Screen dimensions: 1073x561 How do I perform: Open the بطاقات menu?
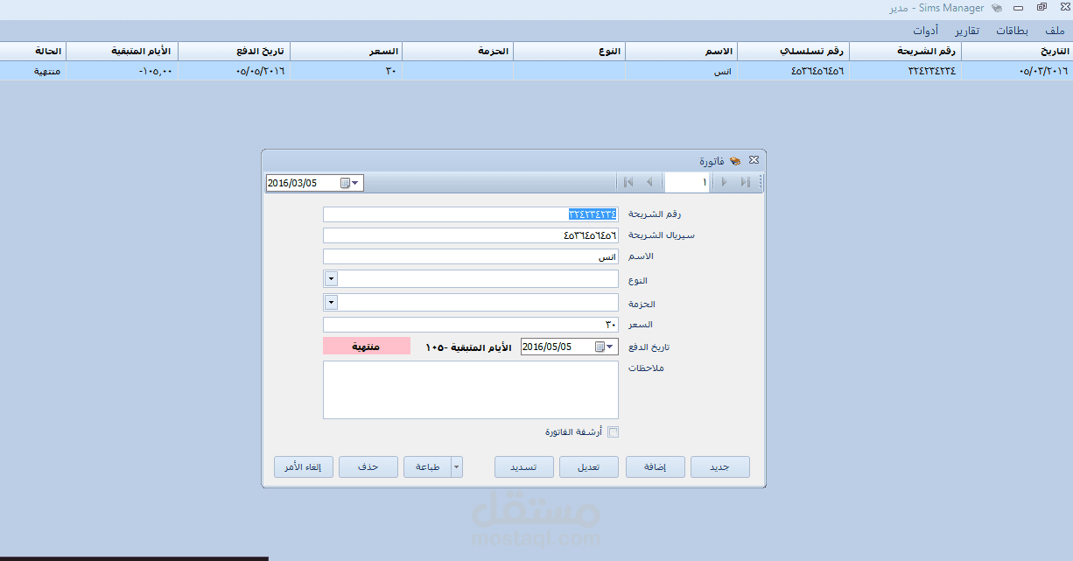(1012, 30)
